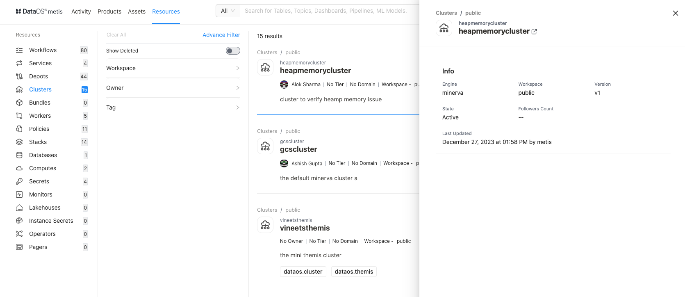
Task: Click cluster icon beside gcscluster result
Action: coord(265,146)
